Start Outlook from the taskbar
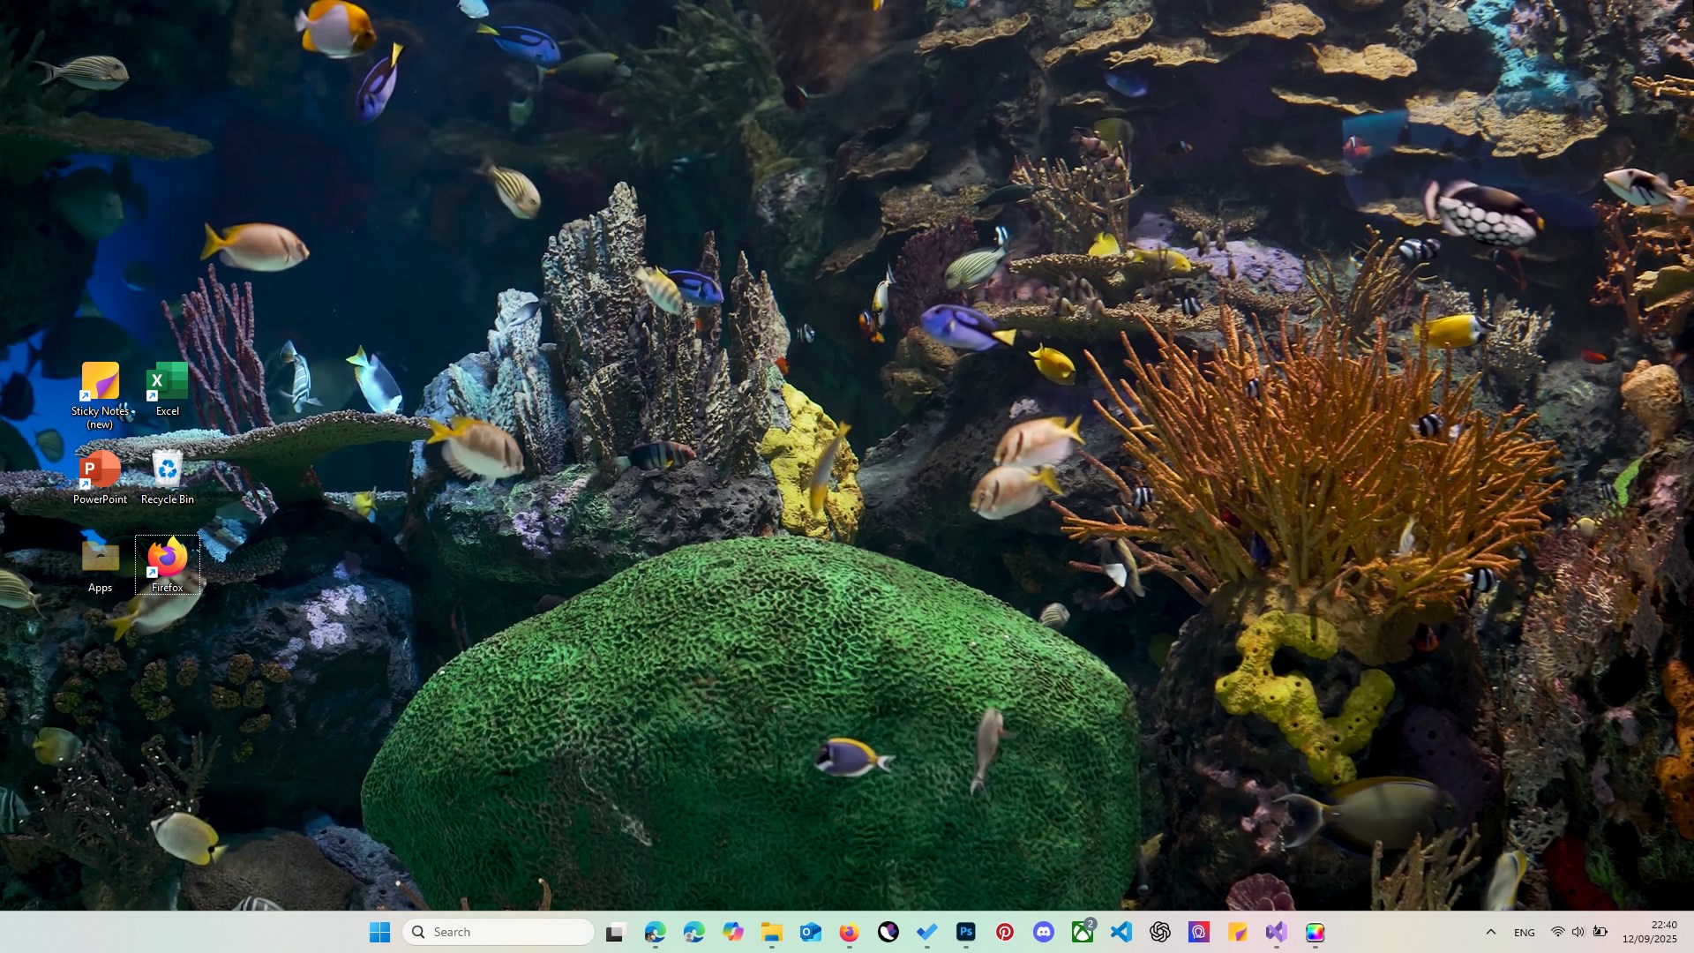 point(812,932)
